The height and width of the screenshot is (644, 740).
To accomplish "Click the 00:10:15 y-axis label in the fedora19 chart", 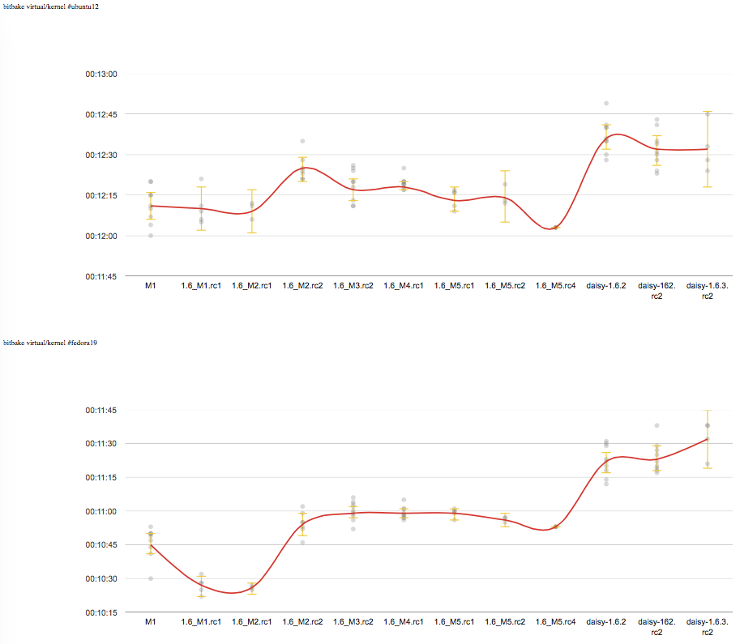I will (101, 612).
